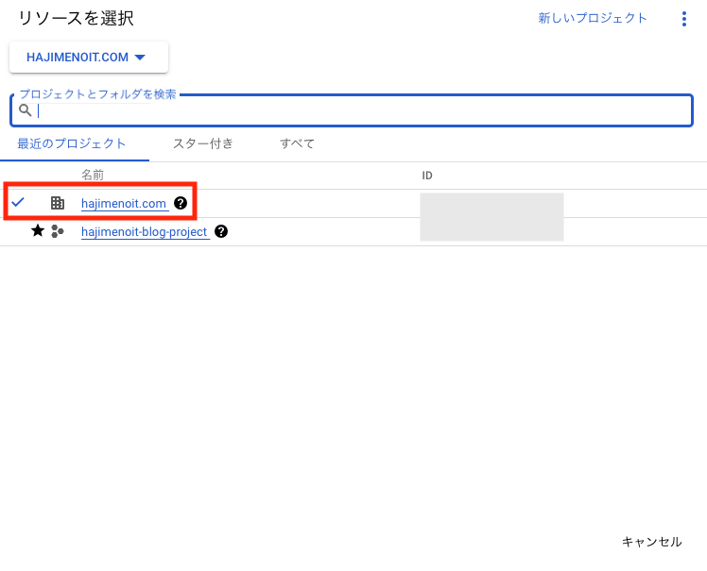707x571 pixels.
Task: Click the organization building icon
Action: click(x=58, y=203)
